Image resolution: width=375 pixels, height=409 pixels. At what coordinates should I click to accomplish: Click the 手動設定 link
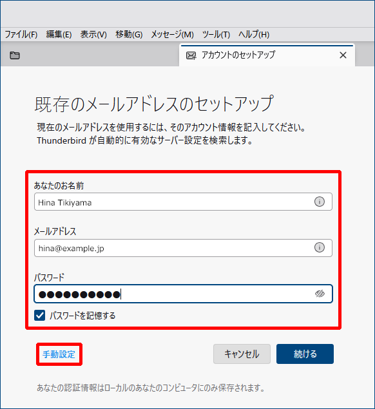[x=59, y=354]
